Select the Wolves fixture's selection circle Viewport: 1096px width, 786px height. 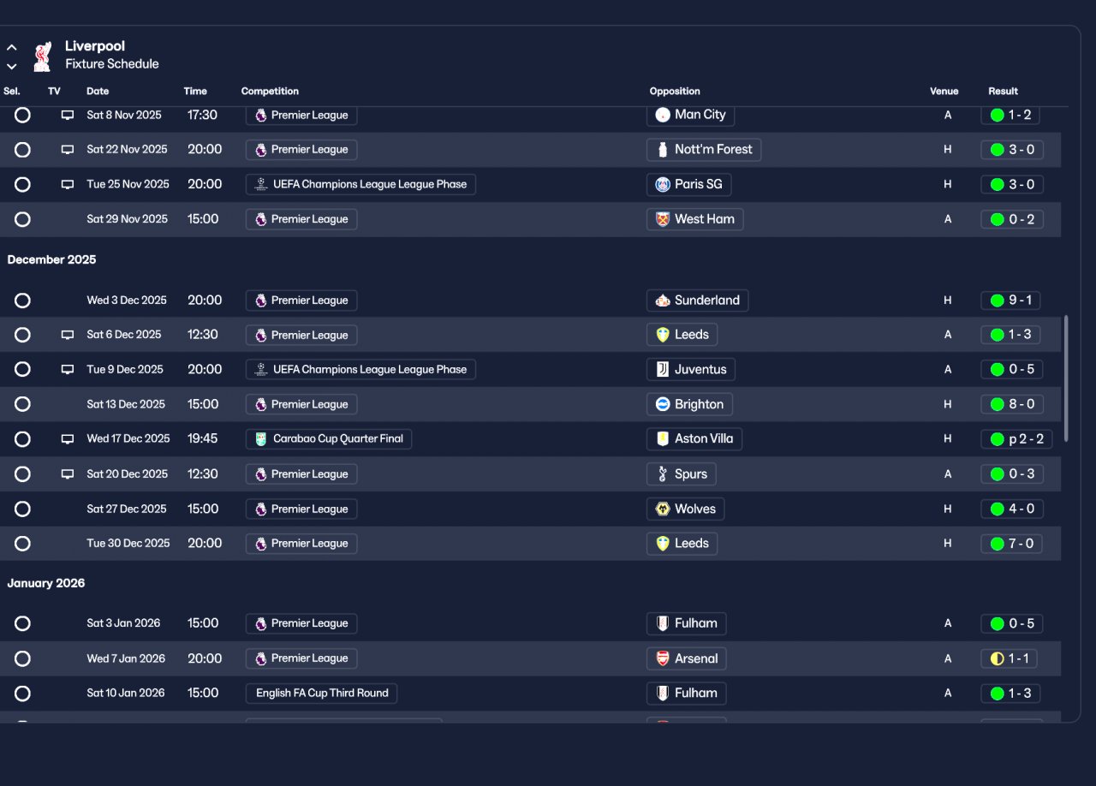[22, 509]
